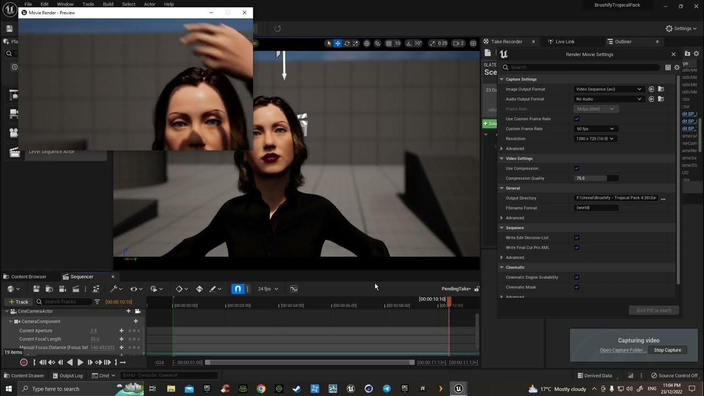The height and width of the screenshot is (396, 704).
Task: Uncheck Use Compression checkbox
Action: pyautogui.click(x=576, y=168)
